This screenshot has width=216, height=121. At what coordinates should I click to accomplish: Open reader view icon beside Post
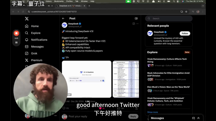pyautogui.click(x=136, y=19)
